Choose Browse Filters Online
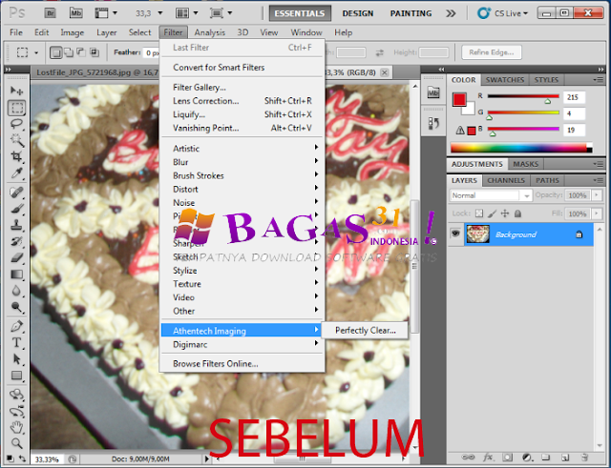The height and width of the screenshot is (468, 611). (242, 364)
